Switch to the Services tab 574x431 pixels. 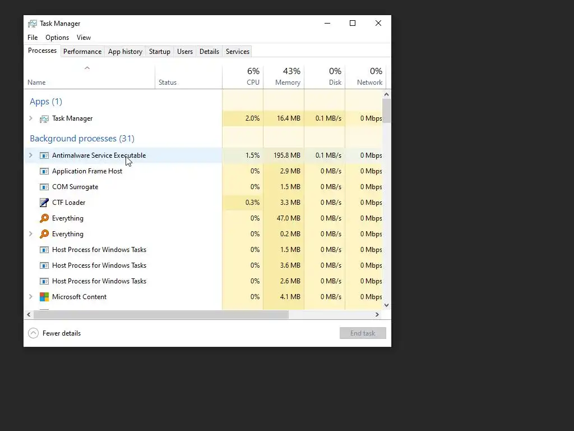[238, 52]
